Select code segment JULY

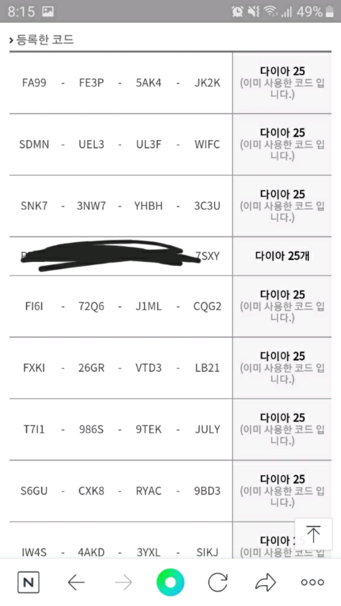pos(207,429)
